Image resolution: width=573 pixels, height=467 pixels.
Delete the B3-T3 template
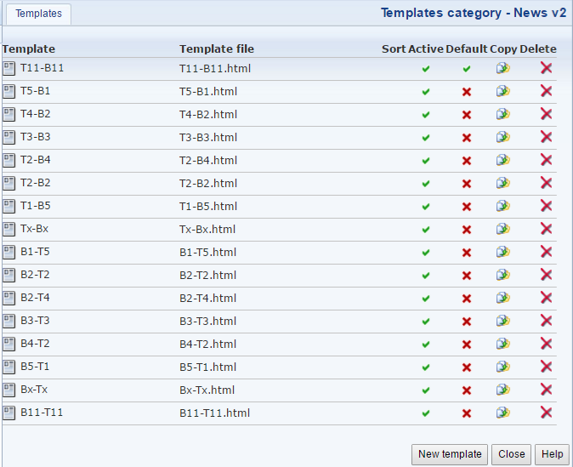tap(546, 321)
